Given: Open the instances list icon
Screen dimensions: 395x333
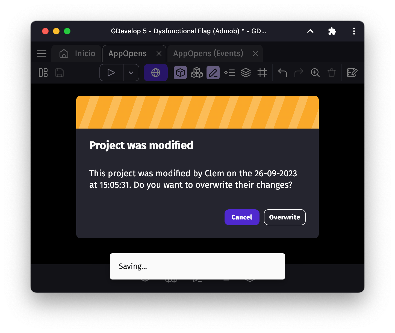Looking at the screenshot, I should pyautogui.click(x=229, y=73).
